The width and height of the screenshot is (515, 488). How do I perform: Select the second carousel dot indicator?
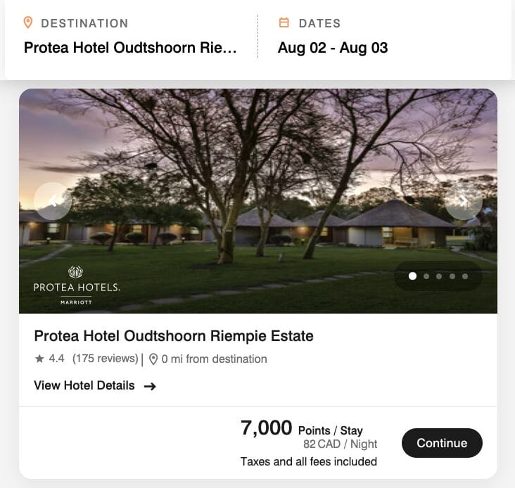click(x=426, y=276)
